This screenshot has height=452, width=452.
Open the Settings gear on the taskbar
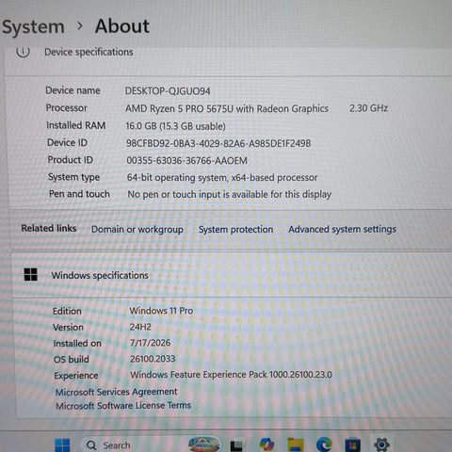(381, 444)
